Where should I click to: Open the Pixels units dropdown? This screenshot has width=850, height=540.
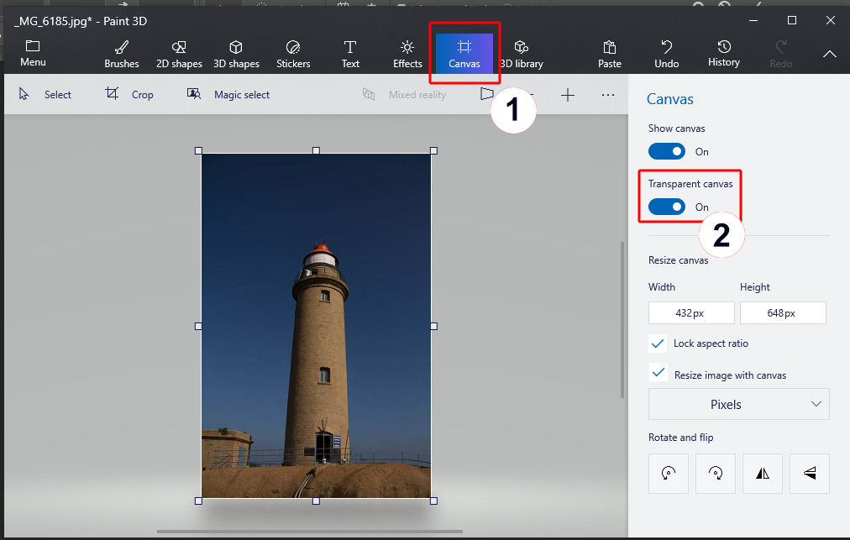coord(738,404)
